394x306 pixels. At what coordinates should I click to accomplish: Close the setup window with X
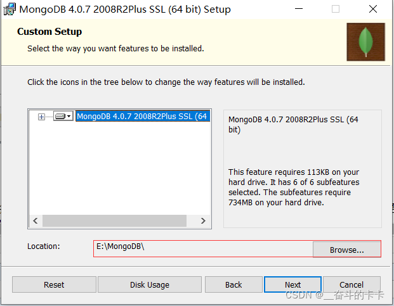373,10
